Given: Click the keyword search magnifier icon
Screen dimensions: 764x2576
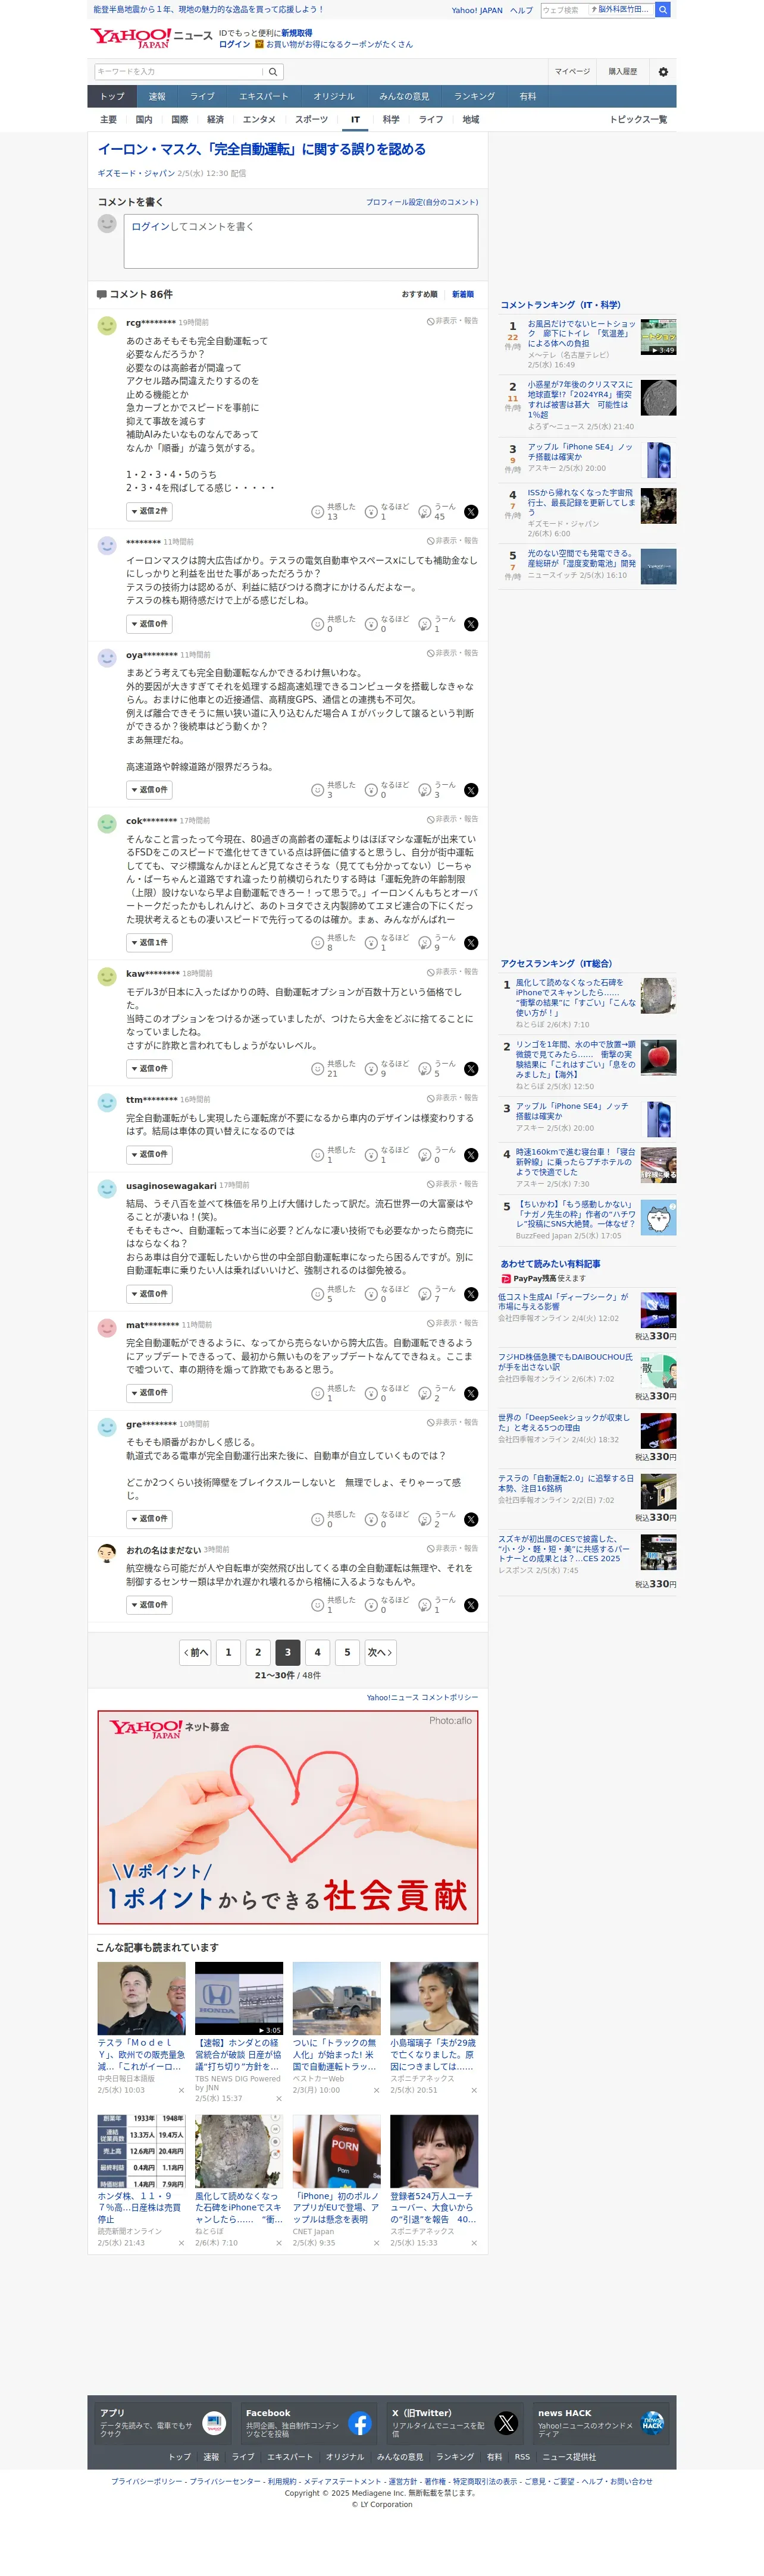Looking at the screenshot, I should 273,72.
